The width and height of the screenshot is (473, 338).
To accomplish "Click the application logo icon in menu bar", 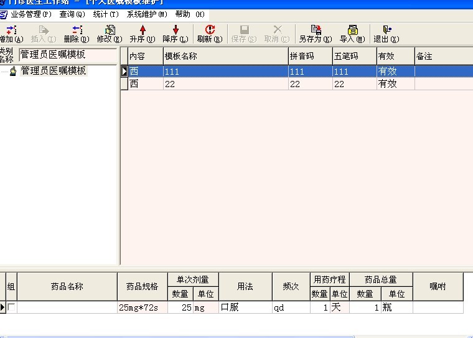I will pos(3,14).
